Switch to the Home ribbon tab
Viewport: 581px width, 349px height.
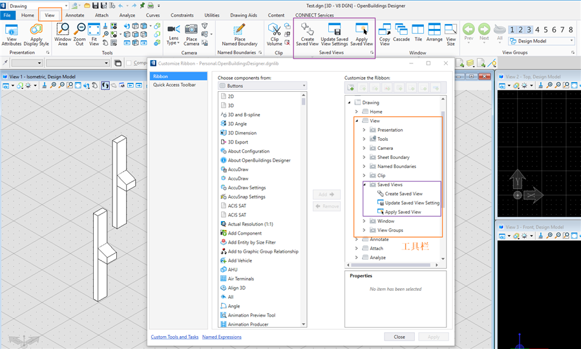(27, 16)
